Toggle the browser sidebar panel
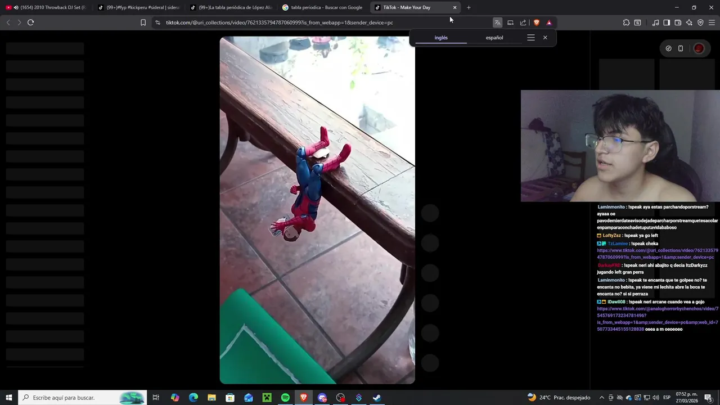Image resolution: width=720 pixels, height=405 pixels. pos(667,22)
